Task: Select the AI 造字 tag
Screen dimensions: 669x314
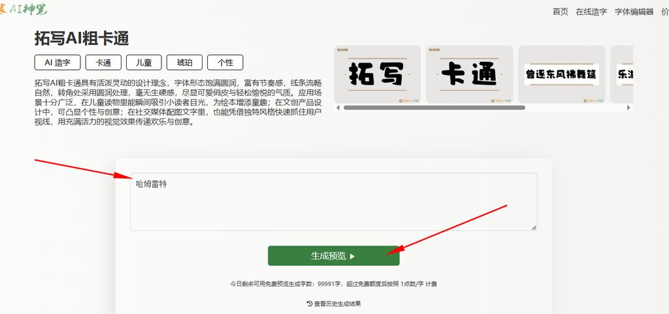Action: (57, 63)
